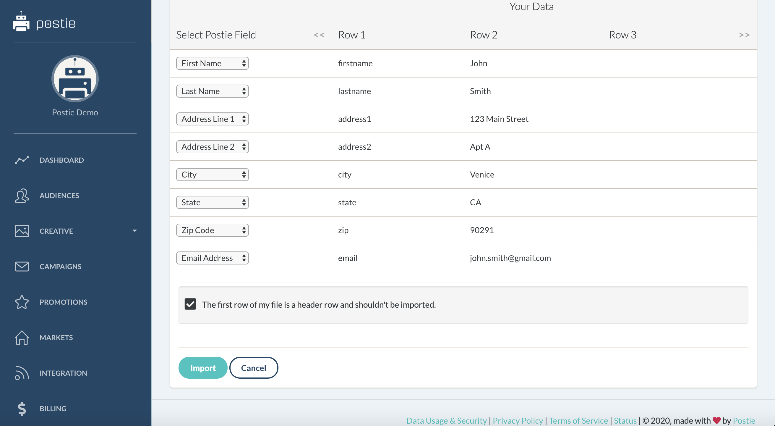
Task: Open the Email Address field dropdown
Action: click(212, 258)
